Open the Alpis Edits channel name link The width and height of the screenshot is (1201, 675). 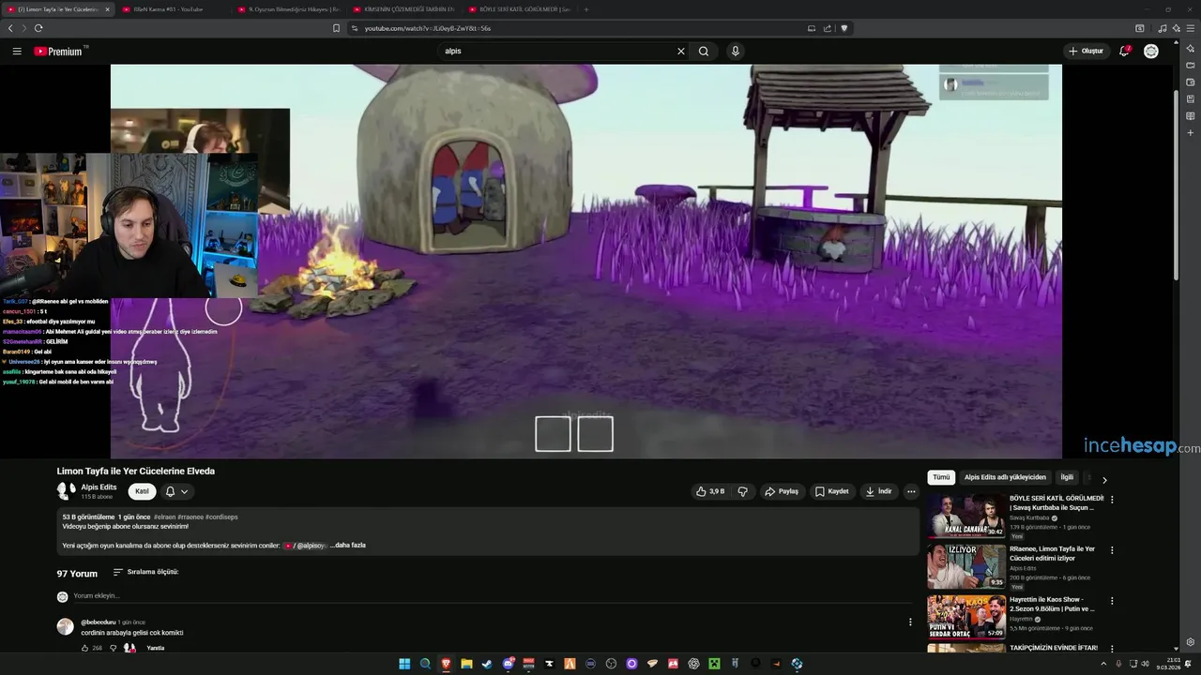coord(99,487)
